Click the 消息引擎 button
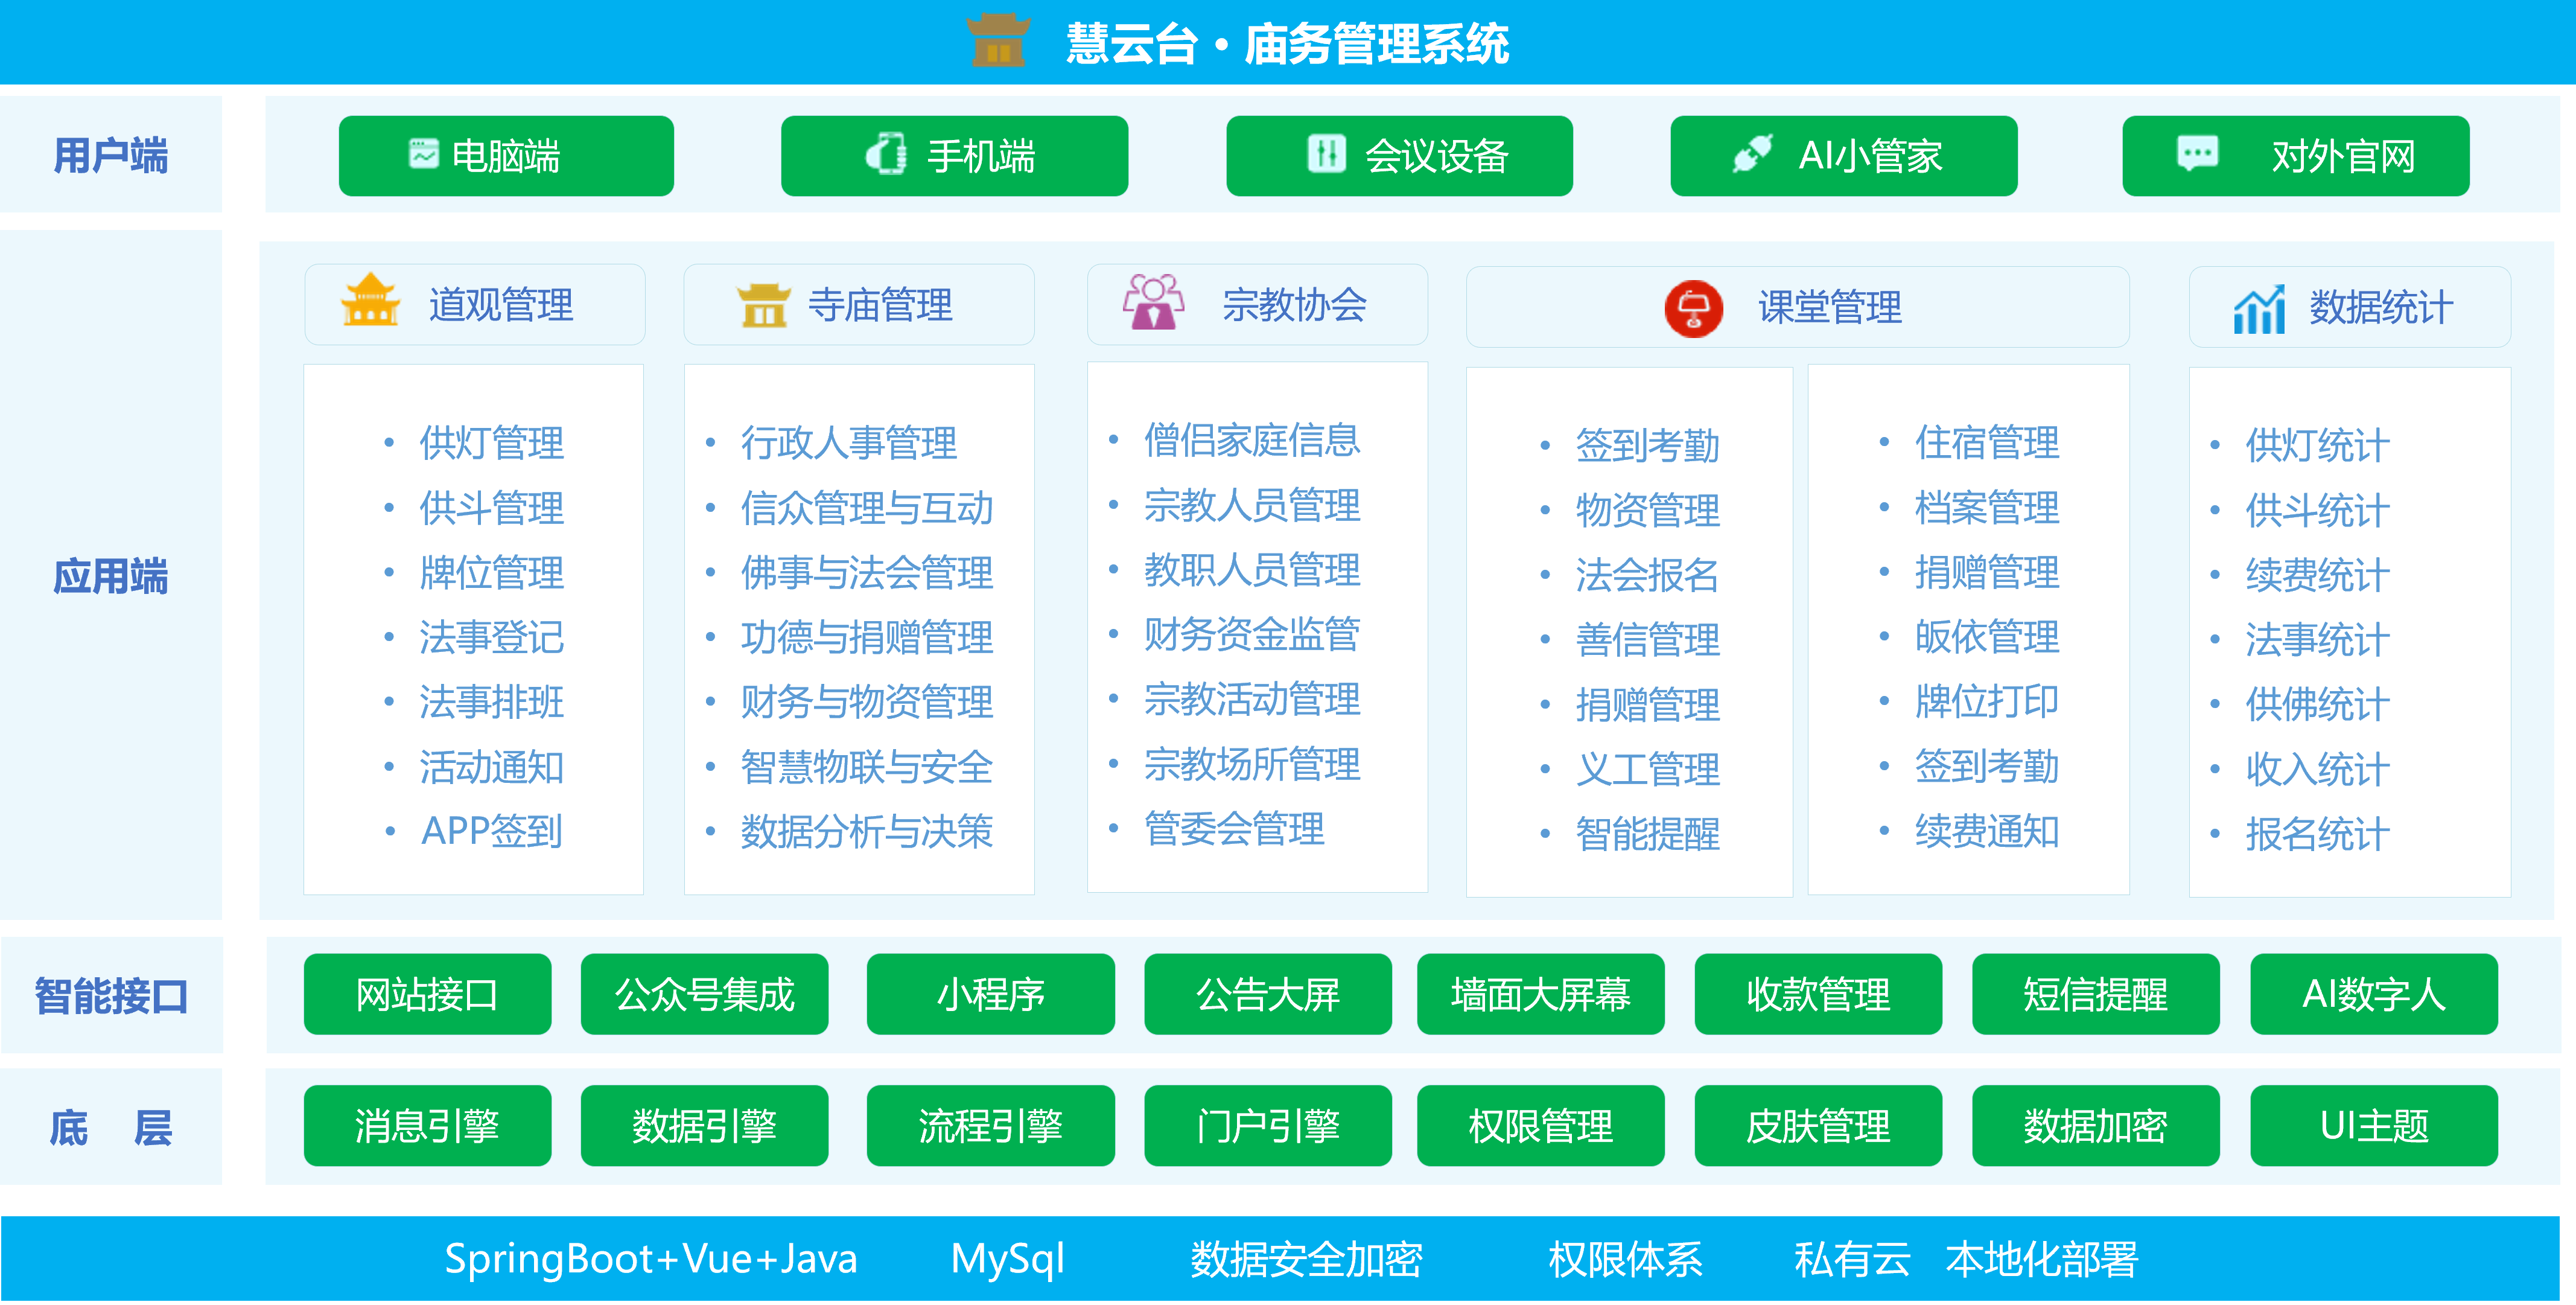The height and width of the screenshot is (1305, 2576). coord(427,1125)
